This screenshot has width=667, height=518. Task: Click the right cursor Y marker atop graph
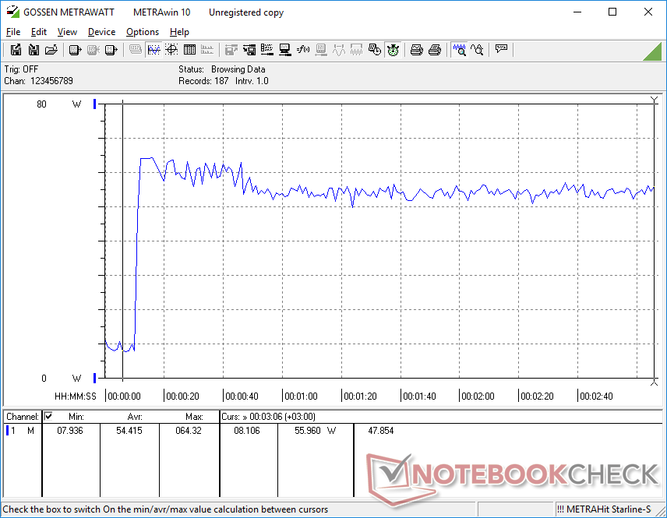click(655, 100)
